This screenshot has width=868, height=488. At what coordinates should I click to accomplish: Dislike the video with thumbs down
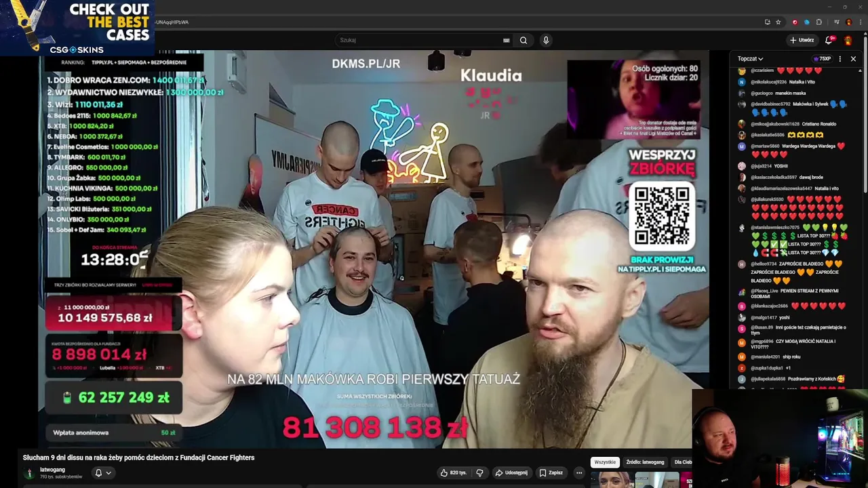[x=479, y=472]
